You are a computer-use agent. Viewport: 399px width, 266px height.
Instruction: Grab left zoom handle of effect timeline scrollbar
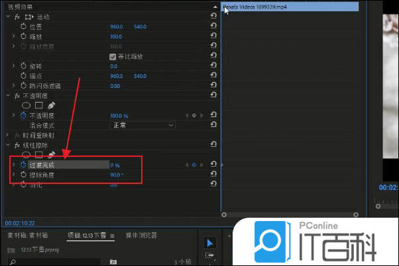tap(224, 214)
